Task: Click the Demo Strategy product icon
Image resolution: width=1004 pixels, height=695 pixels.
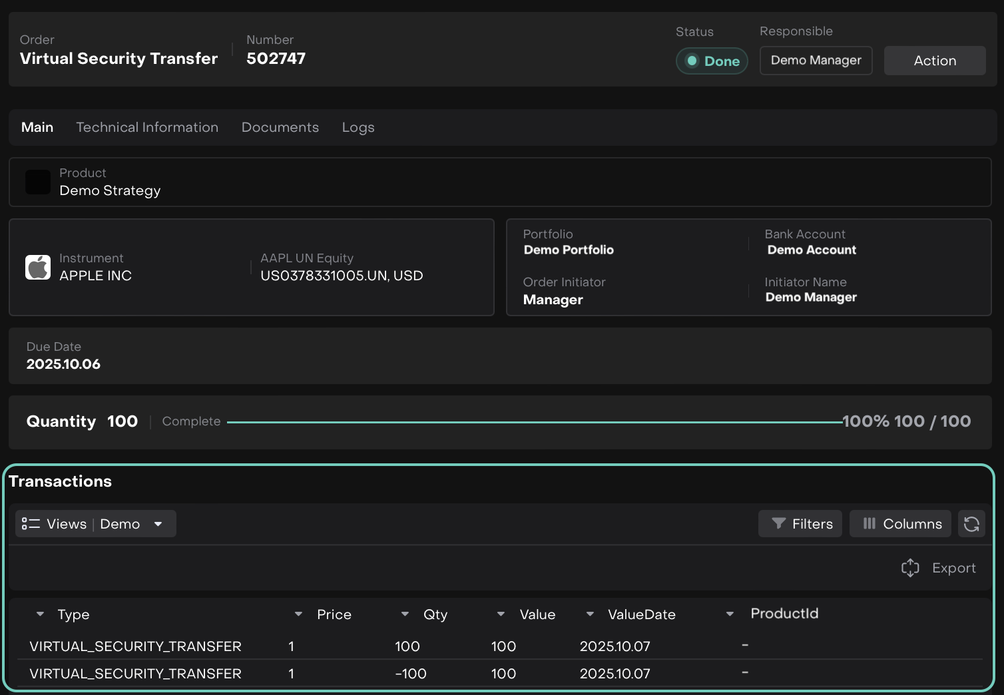Action: (38, 182)
